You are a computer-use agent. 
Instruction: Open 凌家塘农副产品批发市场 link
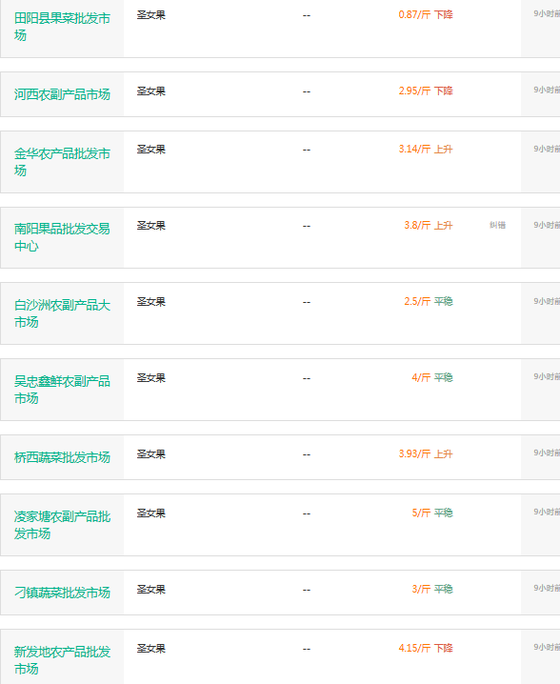tap(62, 525)
